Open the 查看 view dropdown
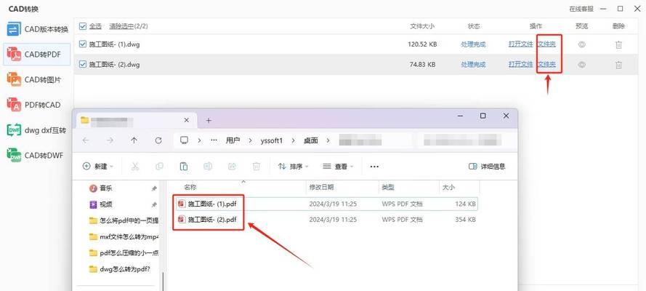Screen dimensions: 646x291 click(338, 167)
